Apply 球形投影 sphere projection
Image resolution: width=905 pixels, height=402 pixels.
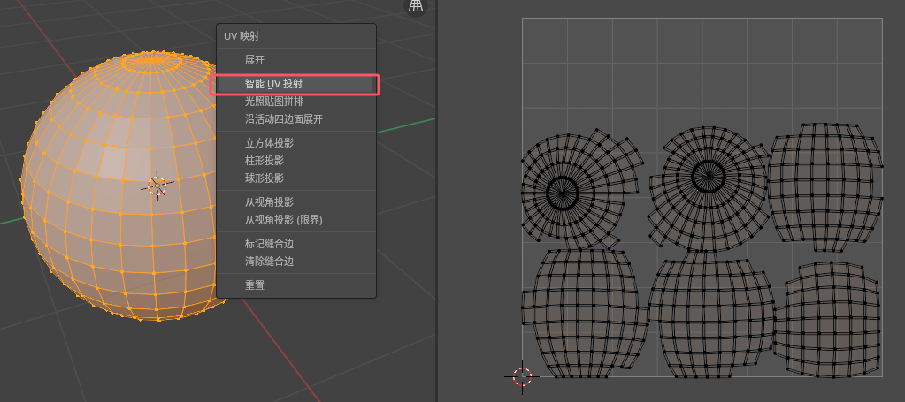(x=264, y=178)
